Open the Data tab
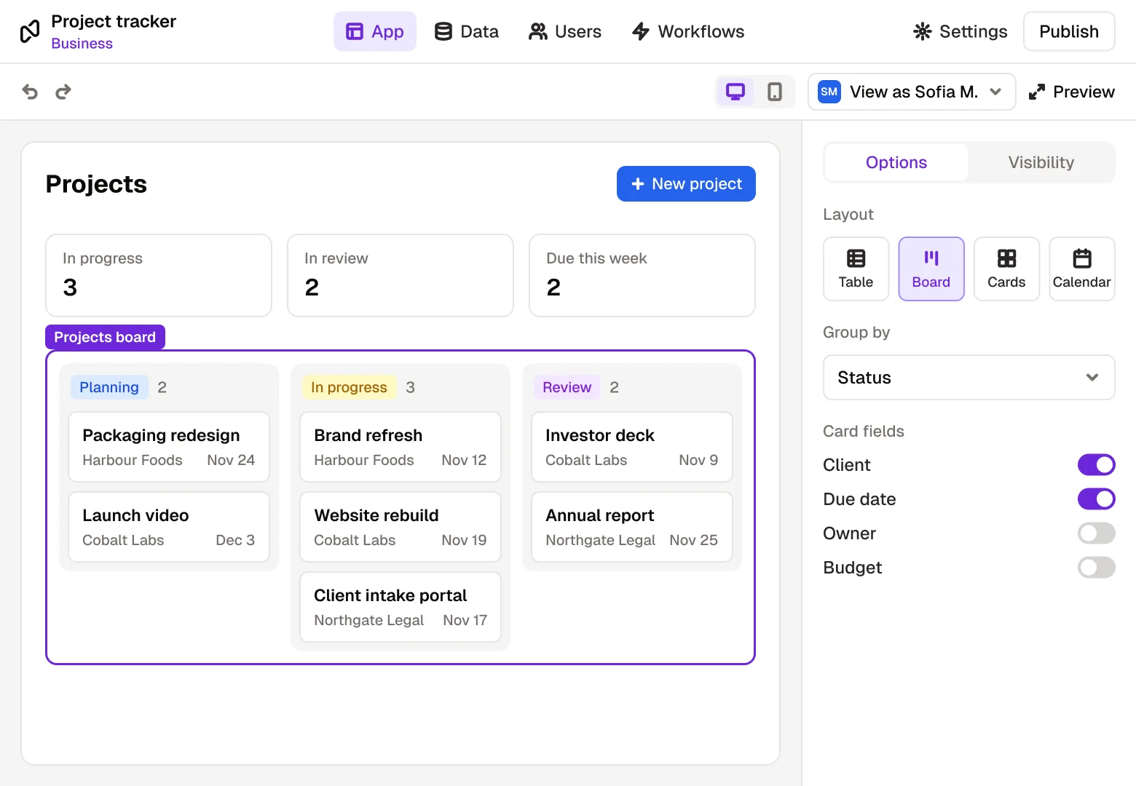This screenshot has height=786, width=1136. click(466, 31)
